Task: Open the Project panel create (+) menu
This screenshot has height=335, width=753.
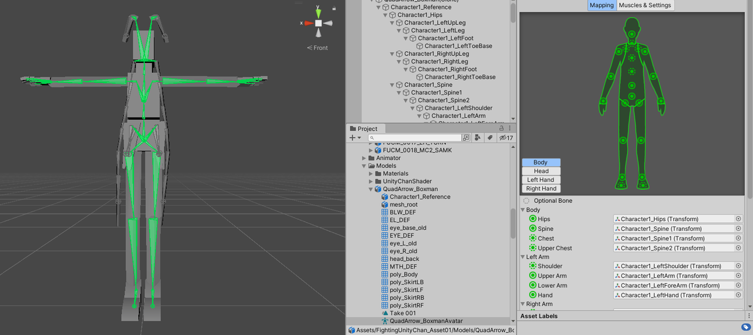Action: point(355,138)
